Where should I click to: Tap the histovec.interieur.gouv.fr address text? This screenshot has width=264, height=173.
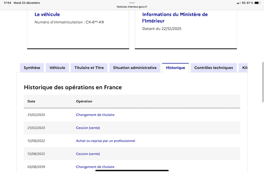click(x=132, y=6)
